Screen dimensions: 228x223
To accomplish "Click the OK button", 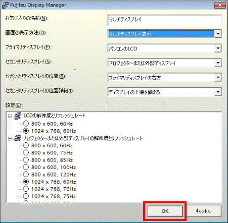I will (x=165, y=211).
